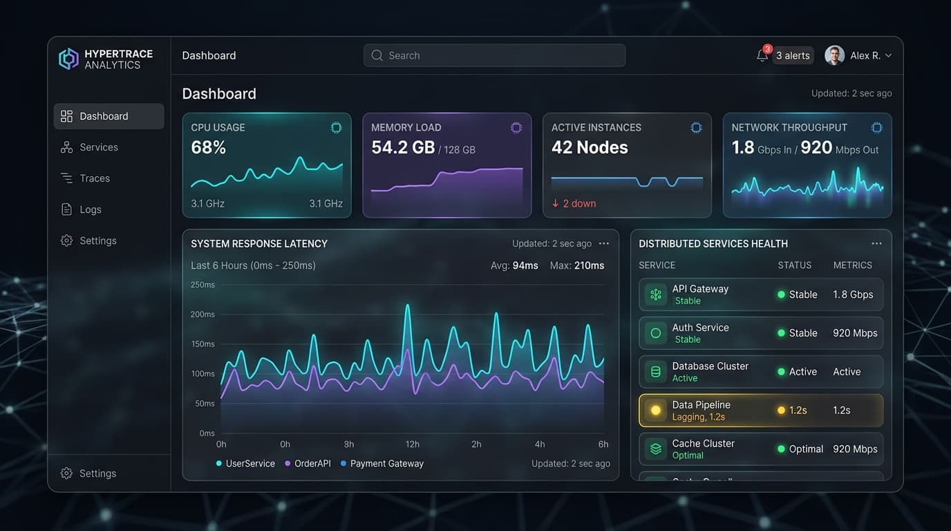Focus the Search input field
Image resolution: width=951 pixels, height=531 pixels.
[x=494, y=55]
